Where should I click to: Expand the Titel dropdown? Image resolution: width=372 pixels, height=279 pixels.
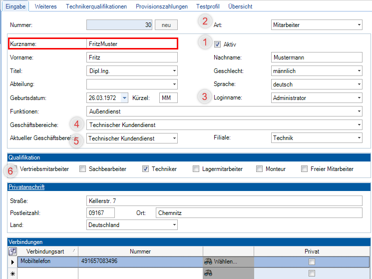(174, 71)
